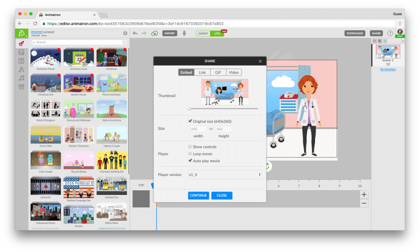Select the Hipster Couple thumbnail

112,135
